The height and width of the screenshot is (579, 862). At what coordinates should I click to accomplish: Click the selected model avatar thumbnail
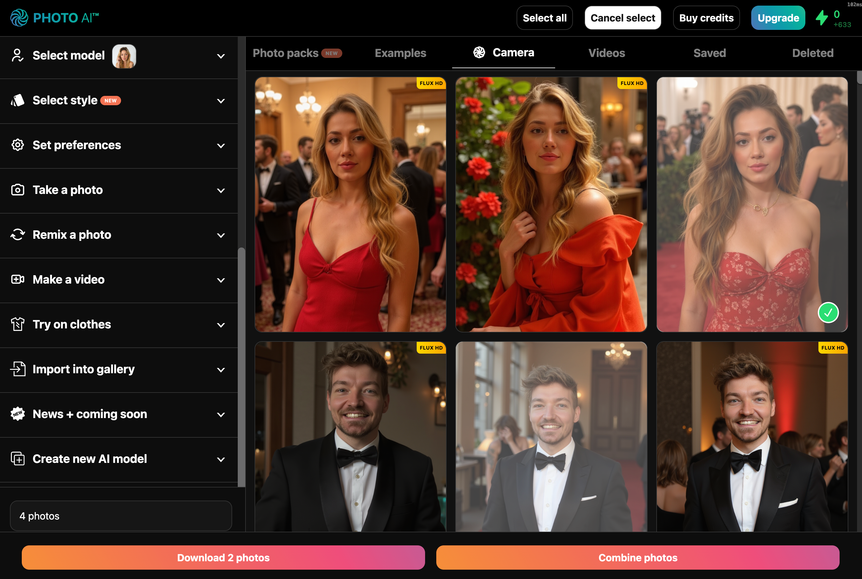[x=124, y=56]
